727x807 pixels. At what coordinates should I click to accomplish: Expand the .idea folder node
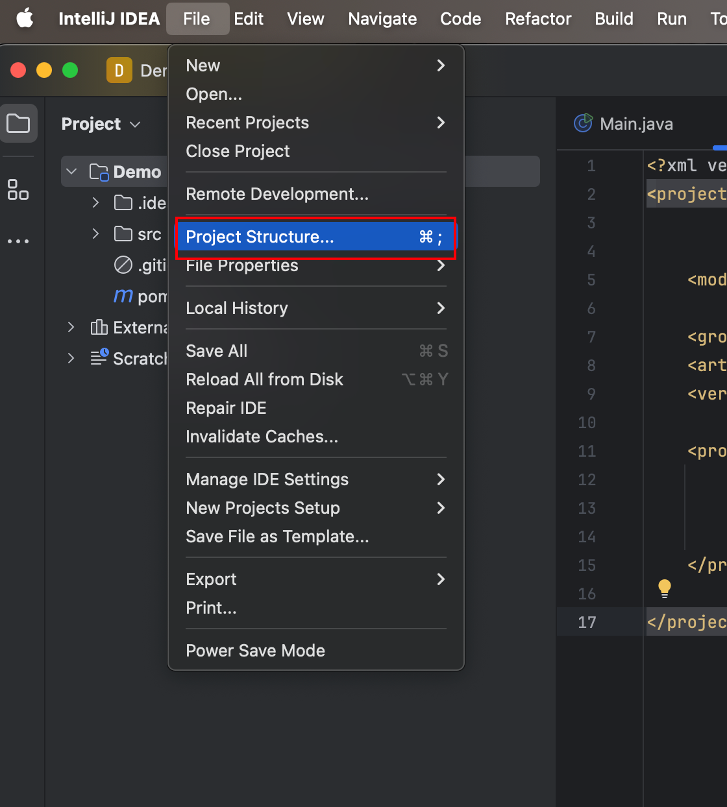95,203
